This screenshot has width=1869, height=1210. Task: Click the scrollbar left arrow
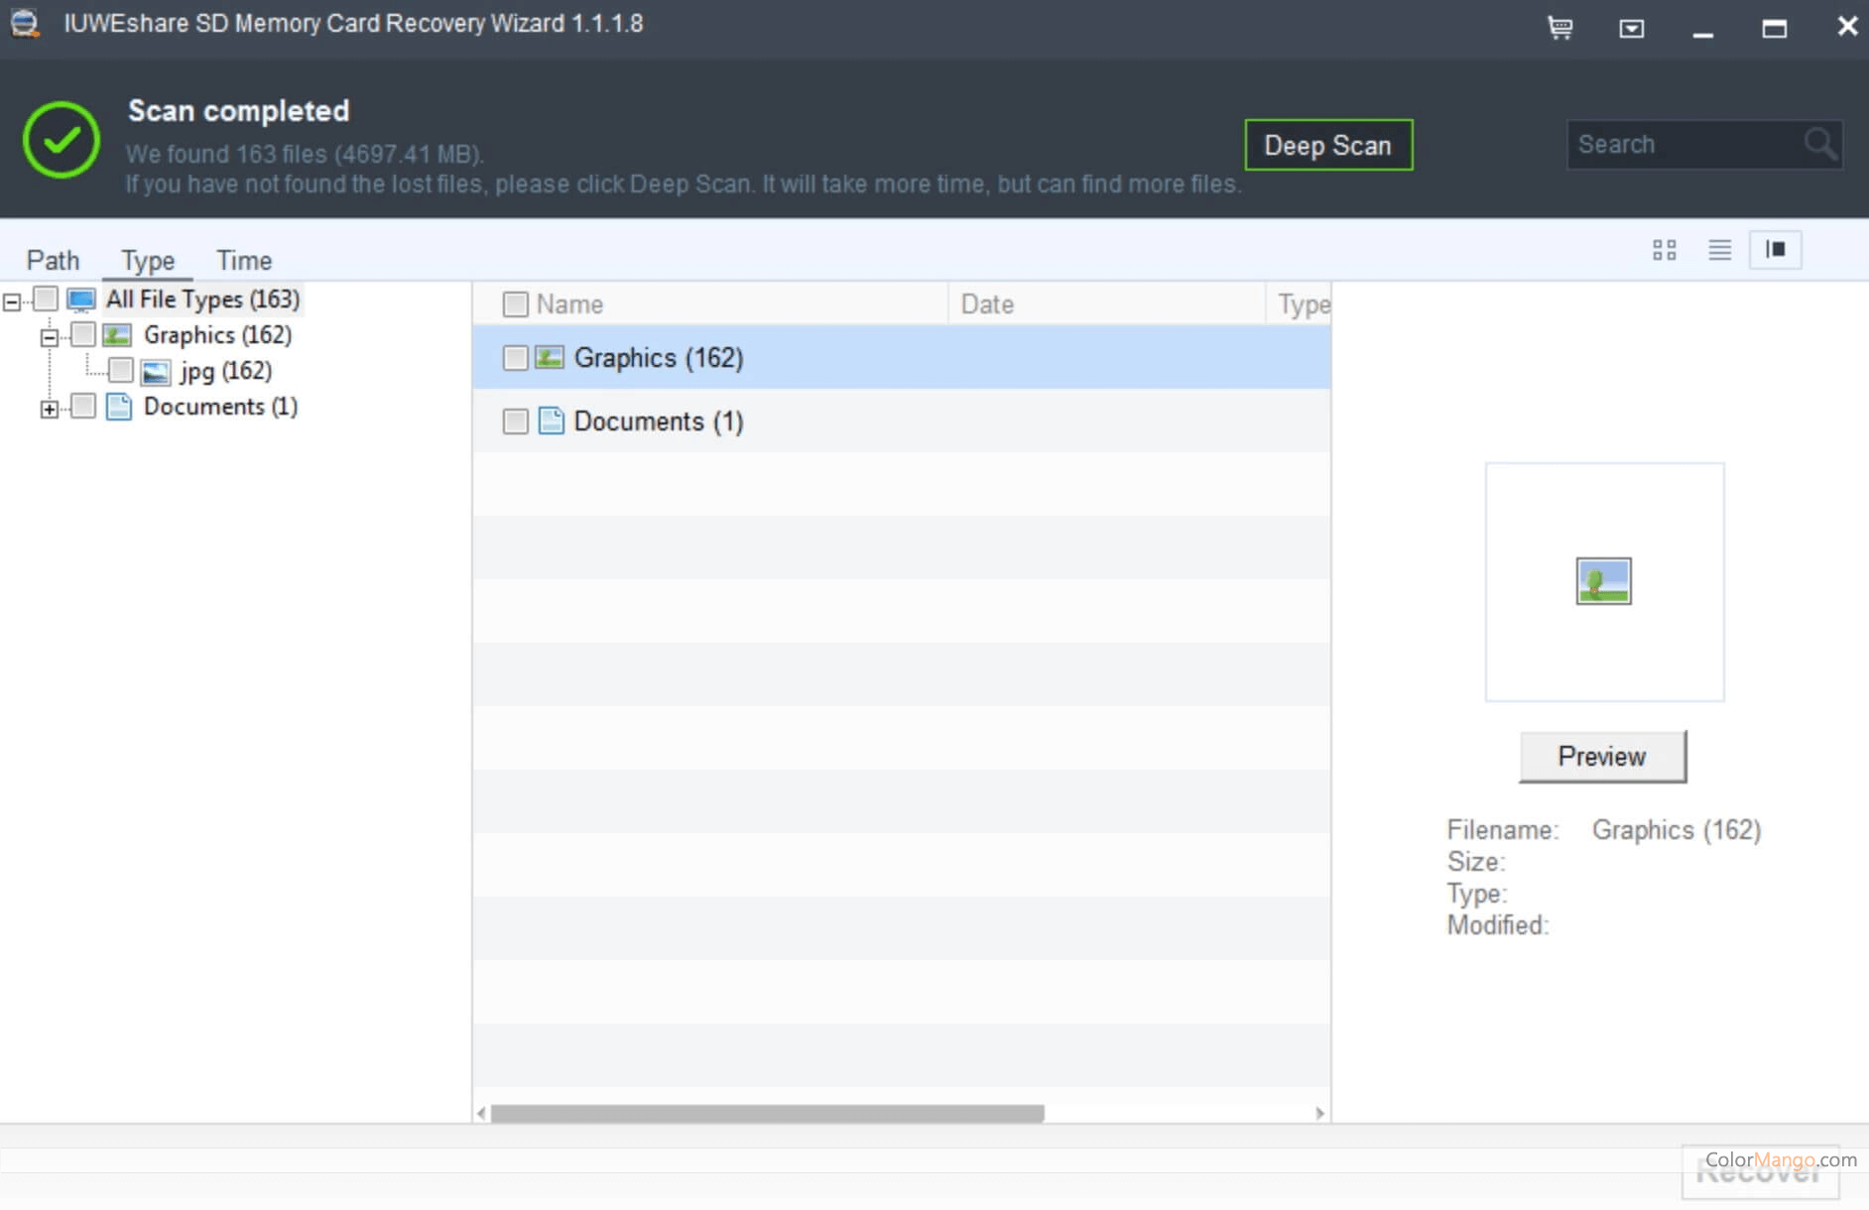pyautogui.click(x=481, y=1114)
